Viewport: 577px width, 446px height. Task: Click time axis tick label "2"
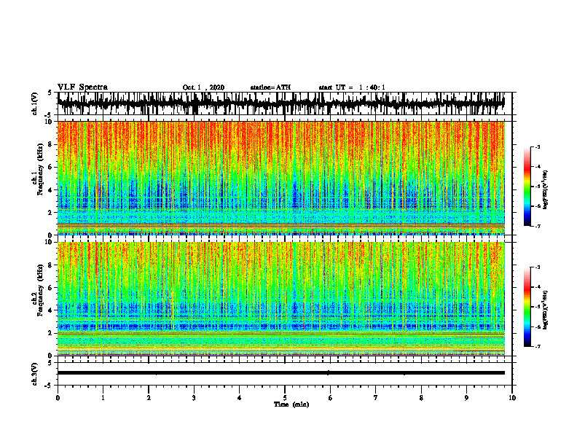click(x=149, y=398)
